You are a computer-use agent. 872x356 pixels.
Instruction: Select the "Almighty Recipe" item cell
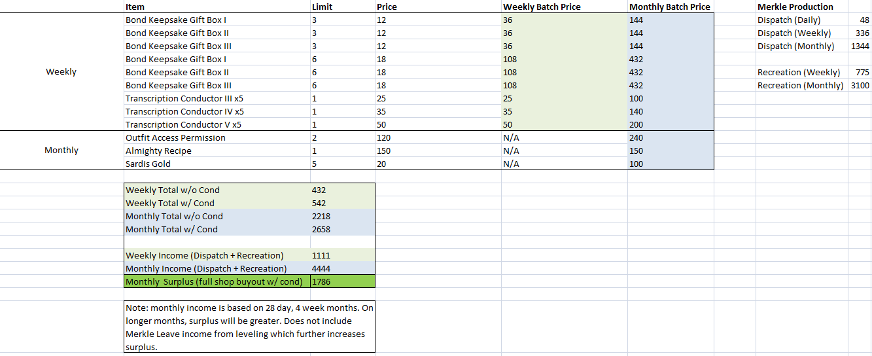click(217, 151)
